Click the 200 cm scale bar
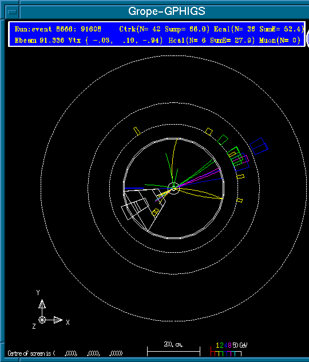The image size is (309, 362). [x=173, y=352]
